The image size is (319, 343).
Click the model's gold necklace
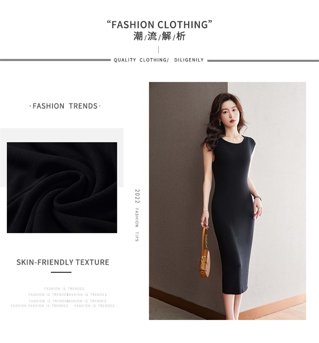[x=233, y=138]
